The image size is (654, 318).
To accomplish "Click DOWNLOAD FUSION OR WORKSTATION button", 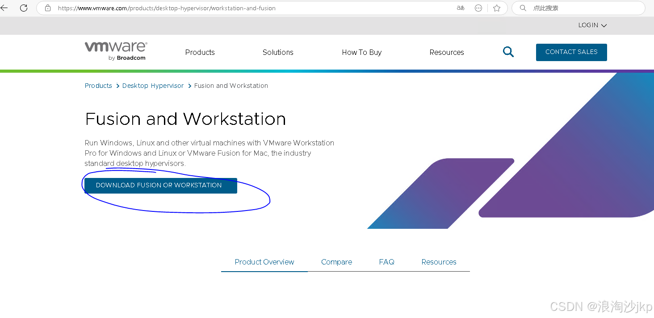I will click(x=161, y=186).
